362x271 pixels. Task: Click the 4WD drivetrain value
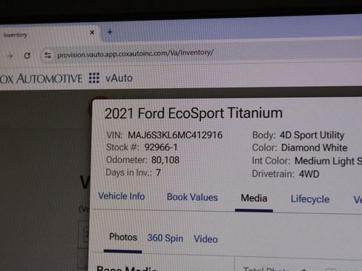[x=309, y=174]
